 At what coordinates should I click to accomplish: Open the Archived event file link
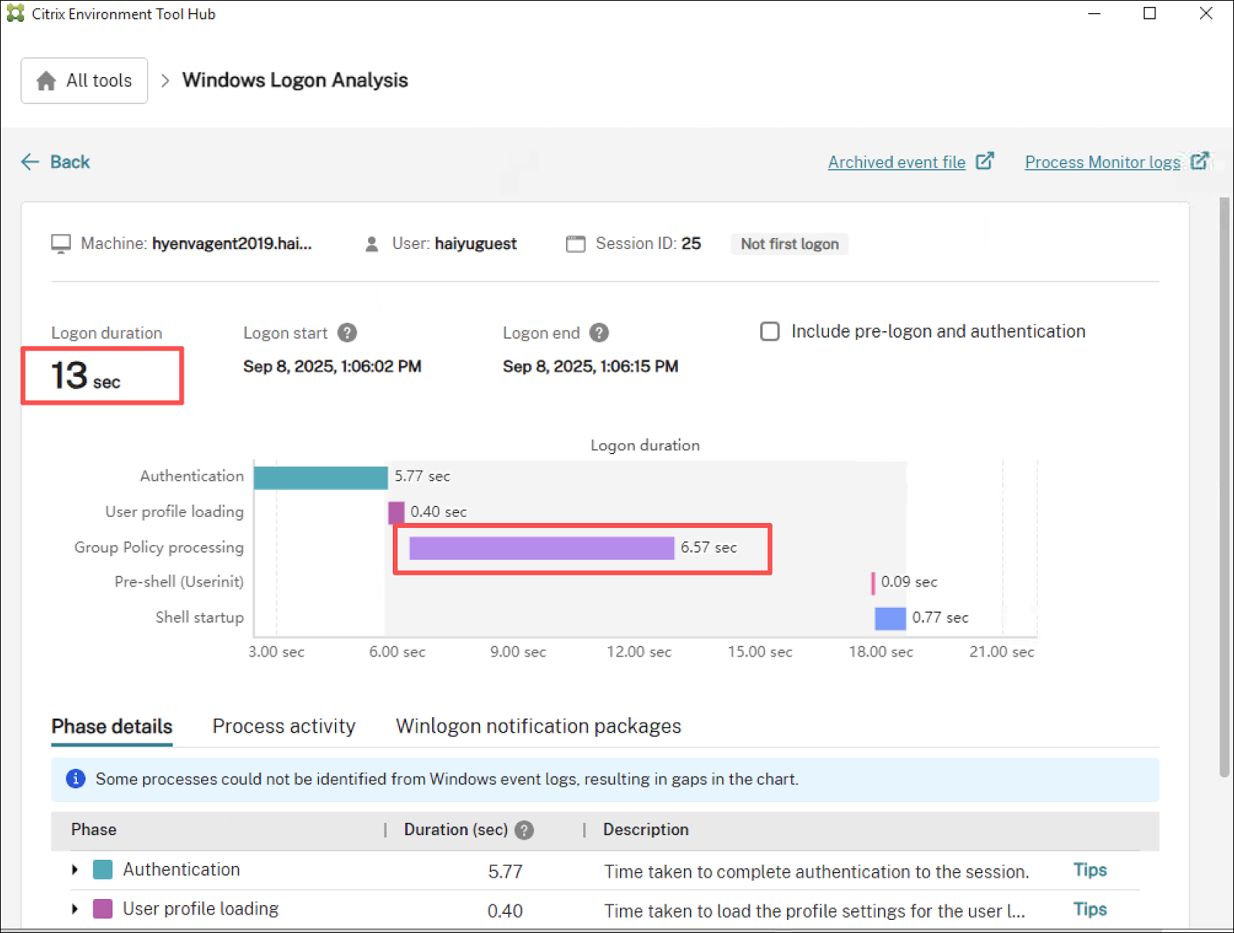(x=896, y=163)
